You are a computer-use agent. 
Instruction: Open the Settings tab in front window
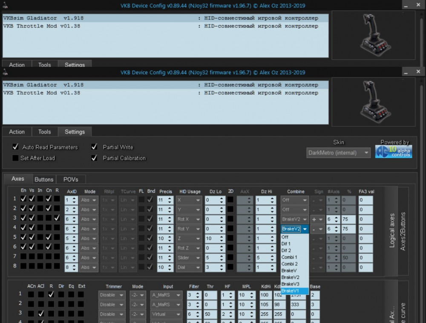click(75, 132)
